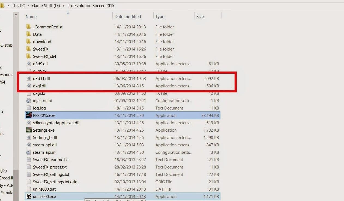Select the injector.ini file name
Viewport: 344px width, 201px height.
[42, 100]
